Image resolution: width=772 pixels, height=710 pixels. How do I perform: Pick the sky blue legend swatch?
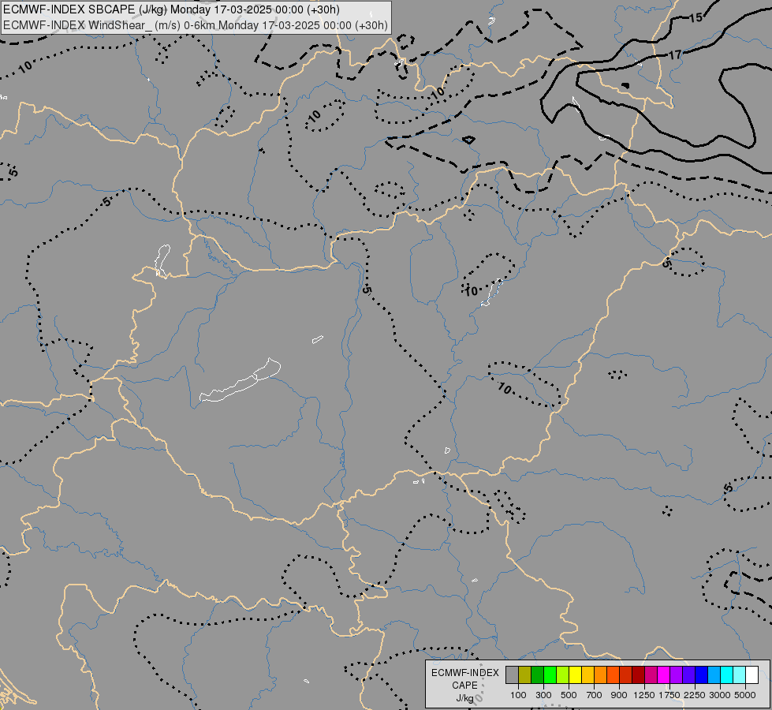point(714,674)
